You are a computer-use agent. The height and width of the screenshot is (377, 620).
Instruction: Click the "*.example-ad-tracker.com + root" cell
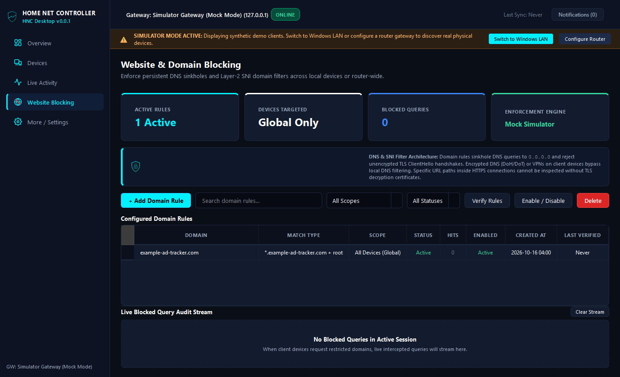pos(304,253)
